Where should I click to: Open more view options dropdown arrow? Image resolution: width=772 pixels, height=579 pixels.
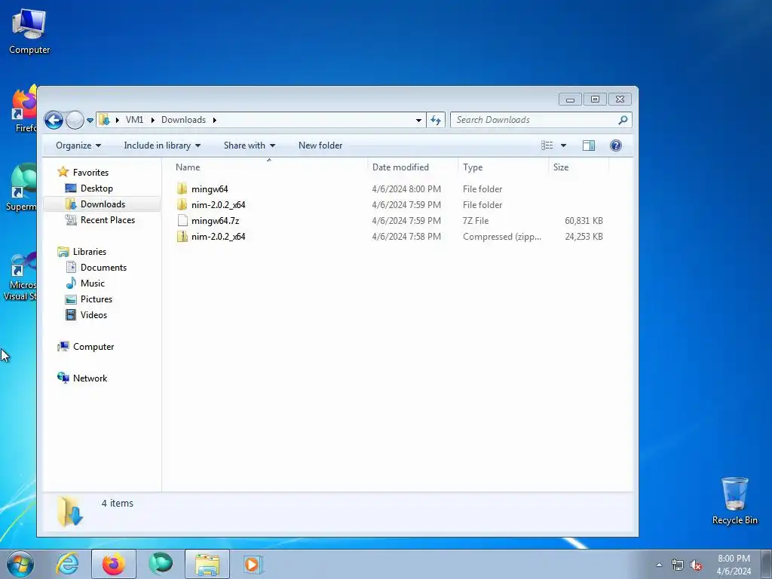[563, 146]
